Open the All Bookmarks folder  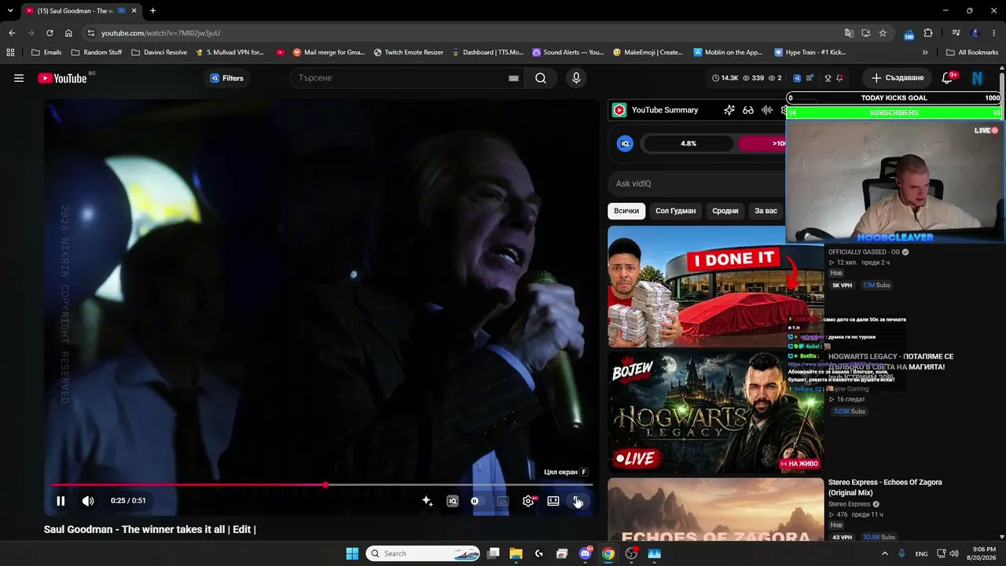pos(972,53)
